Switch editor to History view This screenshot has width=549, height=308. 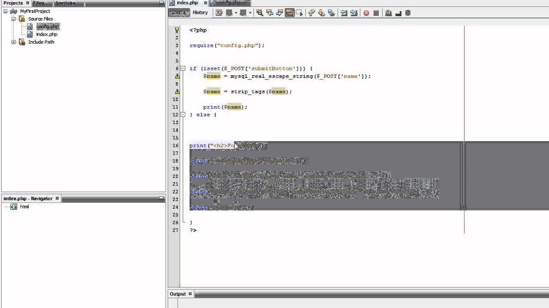click(x=200, y=13)
